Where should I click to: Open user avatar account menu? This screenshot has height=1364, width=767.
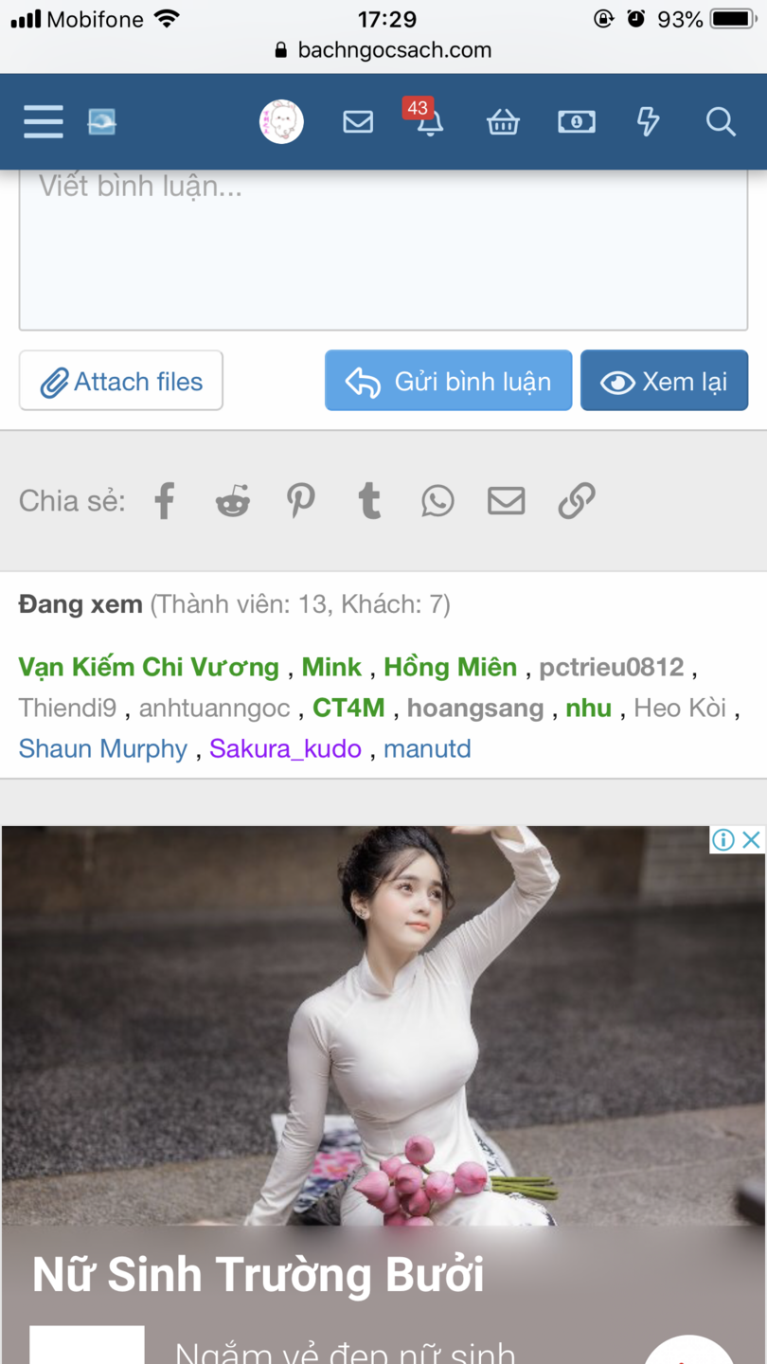[x=281, y=122]
